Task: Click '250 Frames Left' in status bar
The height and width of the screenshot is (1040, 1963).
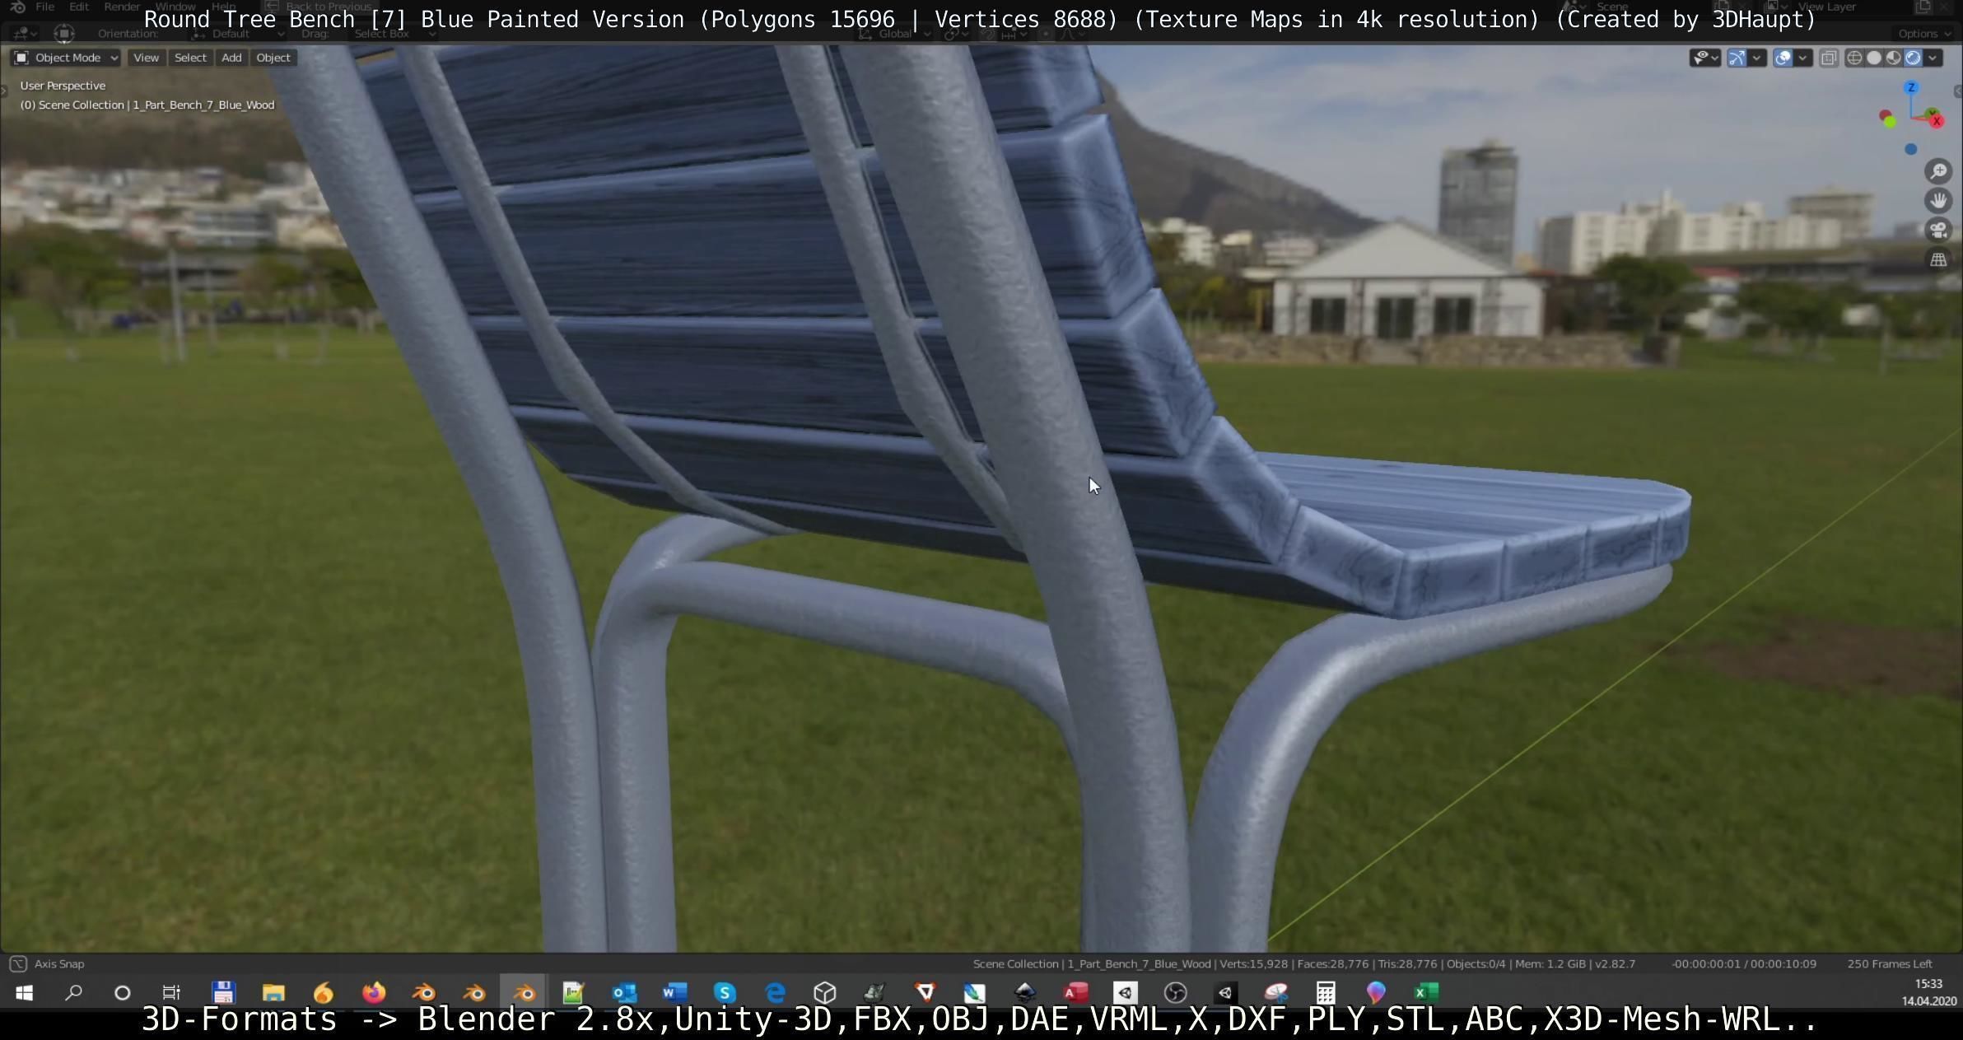Action: [1890, 963]
